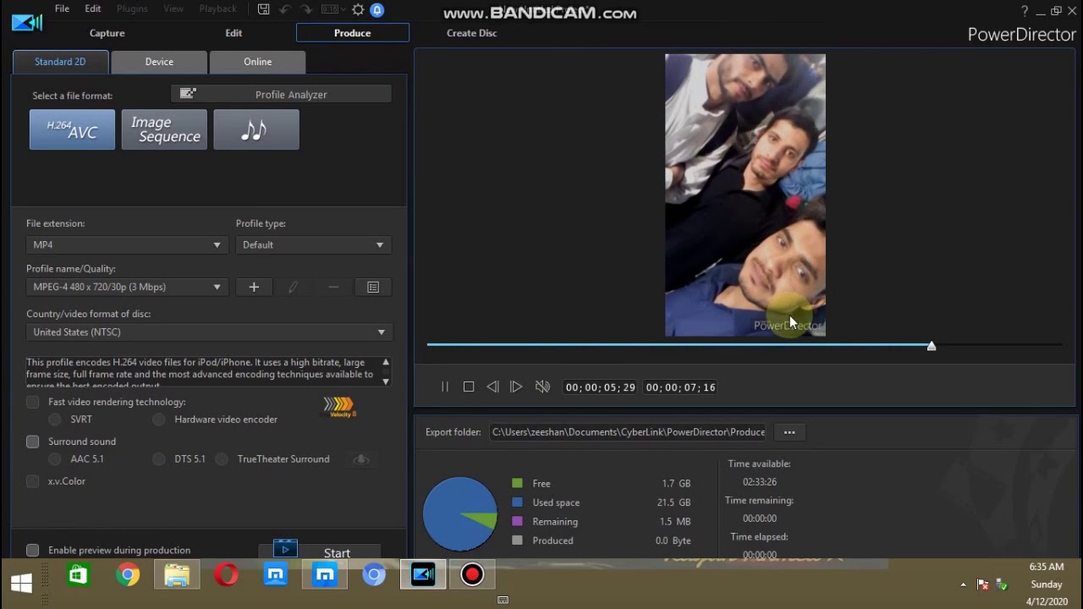1083x609 pixels.
Task: Open the 9:16 aspect ratio dropdown
Action: tap(333, 9)
